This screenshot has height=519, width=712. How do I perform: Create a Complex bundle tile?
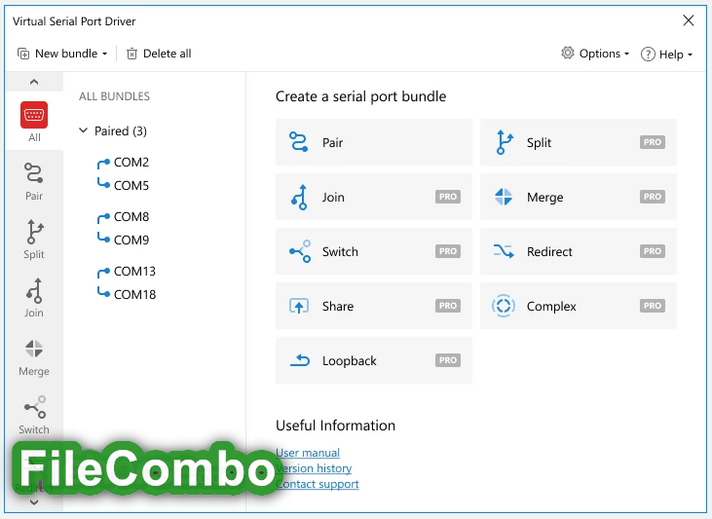pyautogui.click(x=578, y=306)
